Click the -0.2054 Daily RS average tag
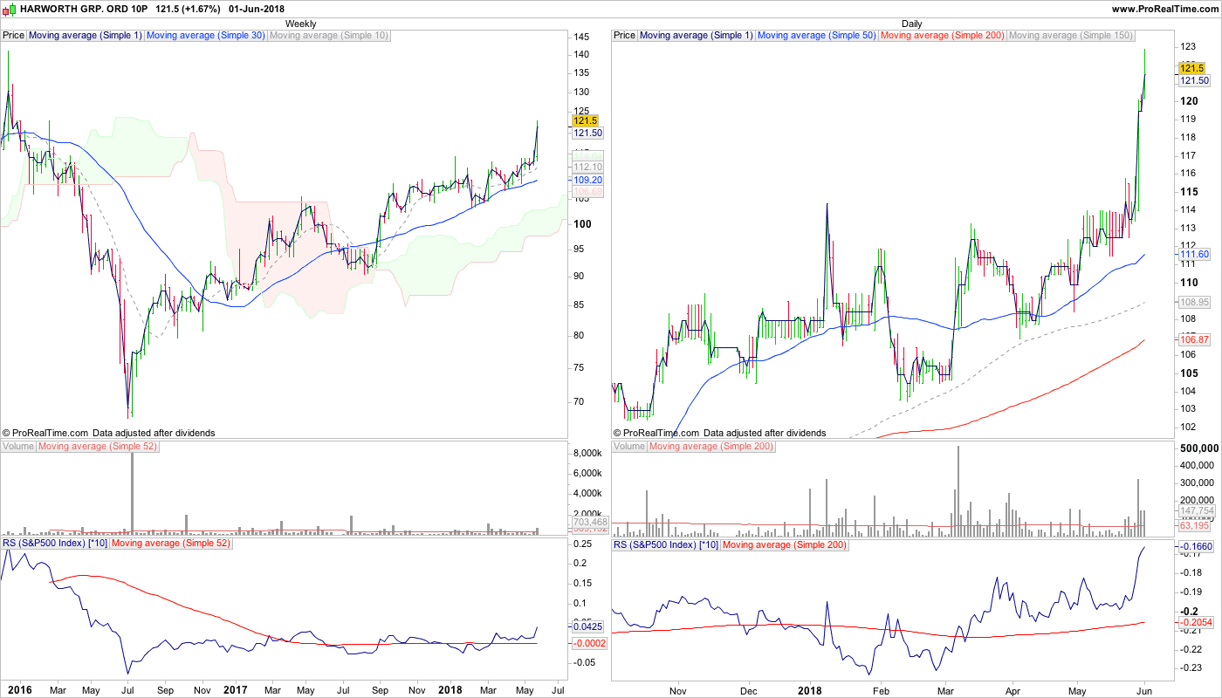 1196,622
